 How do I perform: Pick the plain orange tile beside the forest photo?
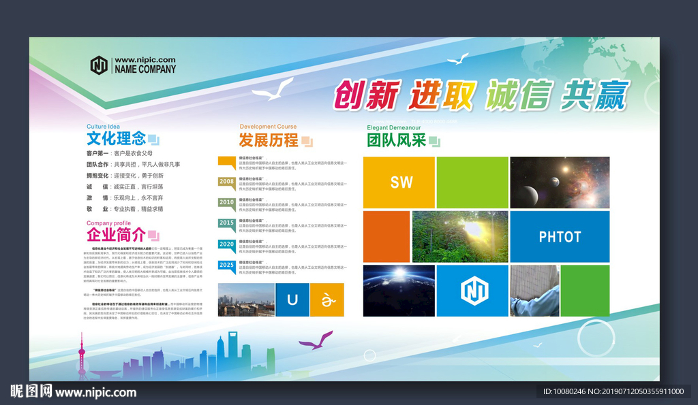click(386, 236)
